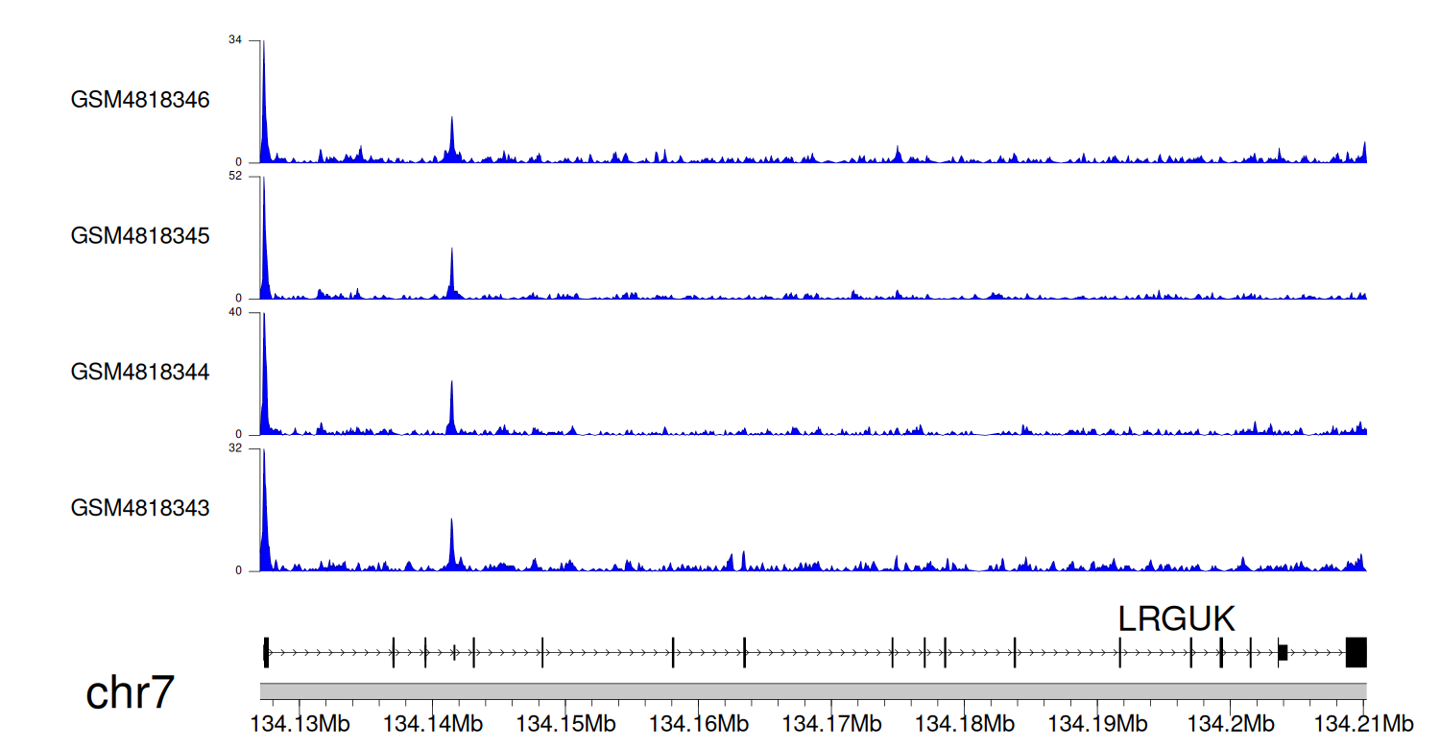The width and height of the screenshot is (1440, 749).
Task: Click the GSM4818344 track name
Action: point(140,371)
